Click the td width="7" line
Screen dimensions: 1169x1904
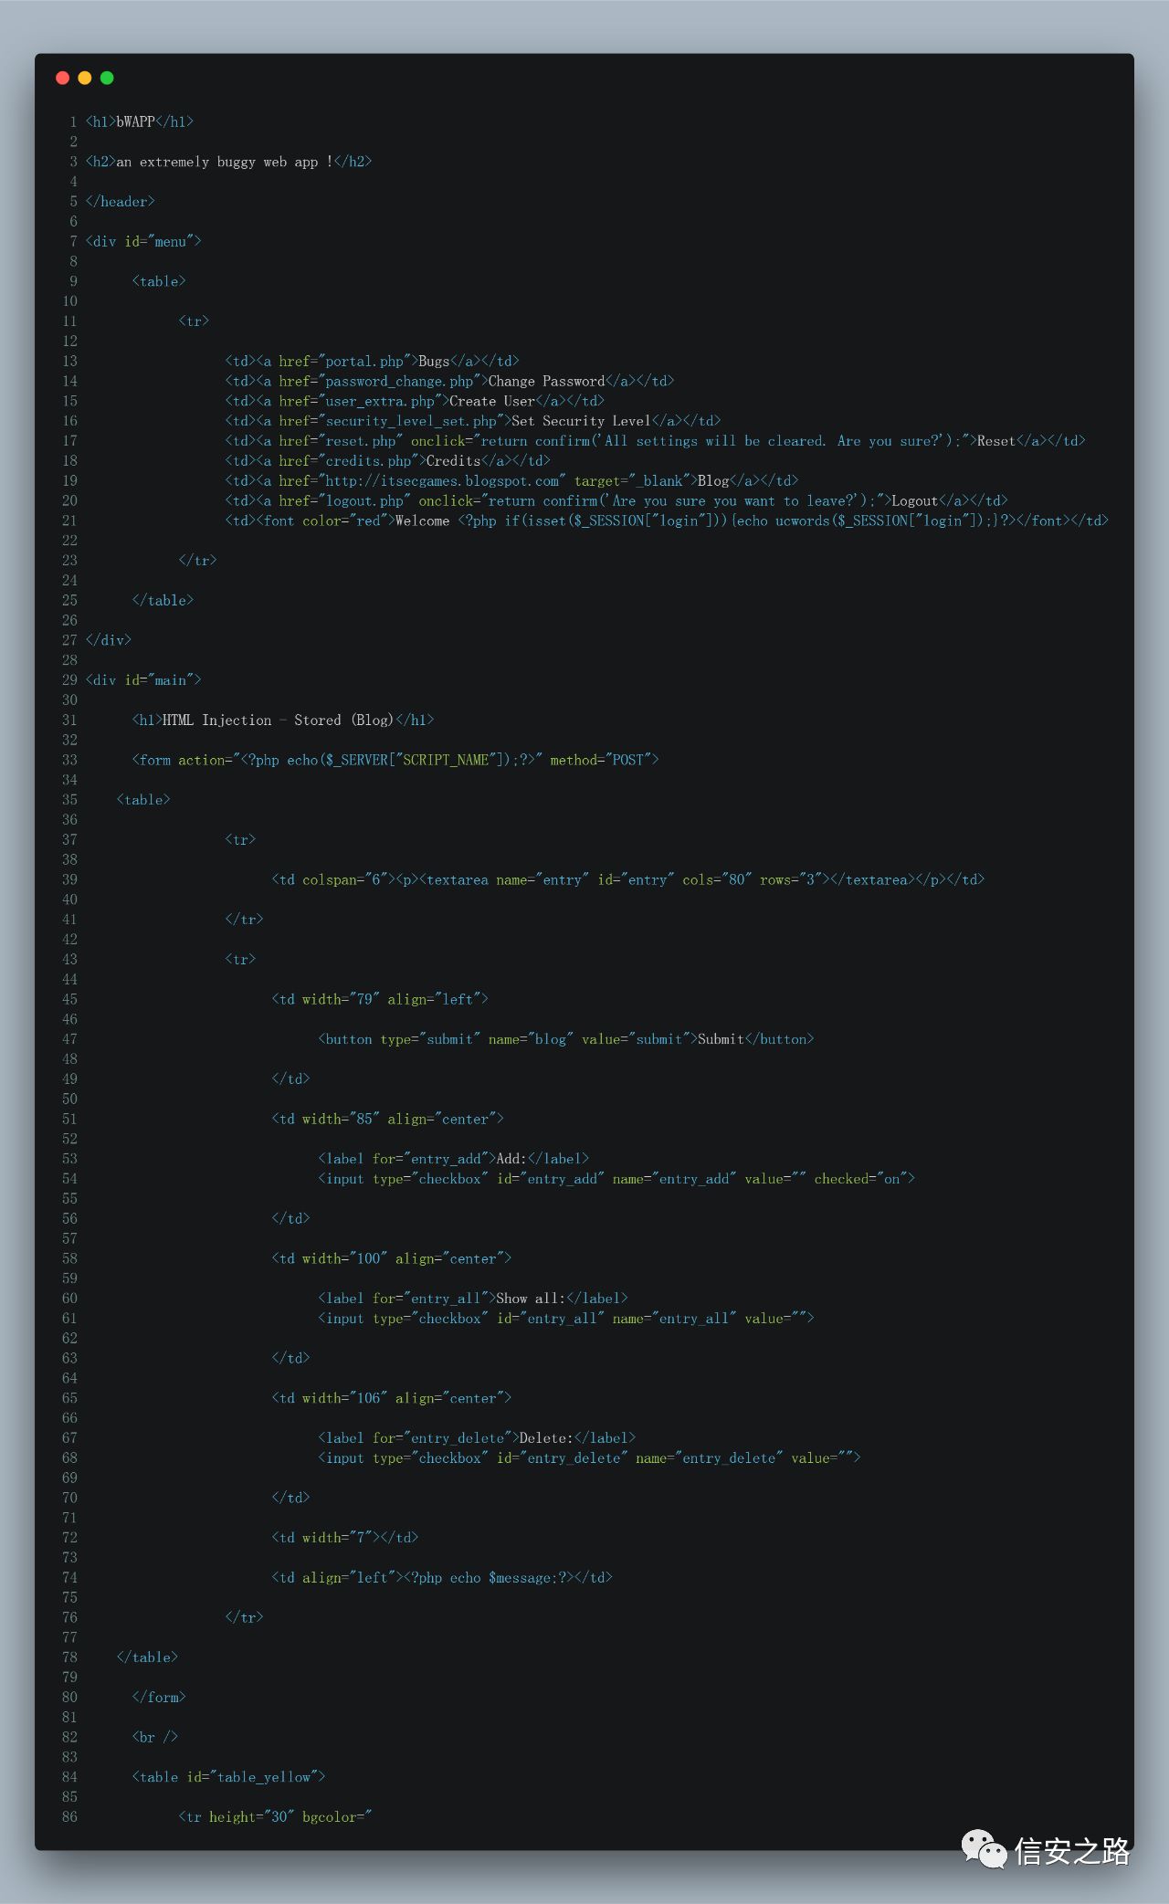(345, 1538)
